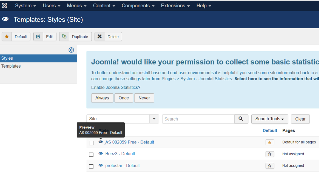Open Beez3 - Default style
Screen dimensions: 319x179
click(x=120, y=154)
